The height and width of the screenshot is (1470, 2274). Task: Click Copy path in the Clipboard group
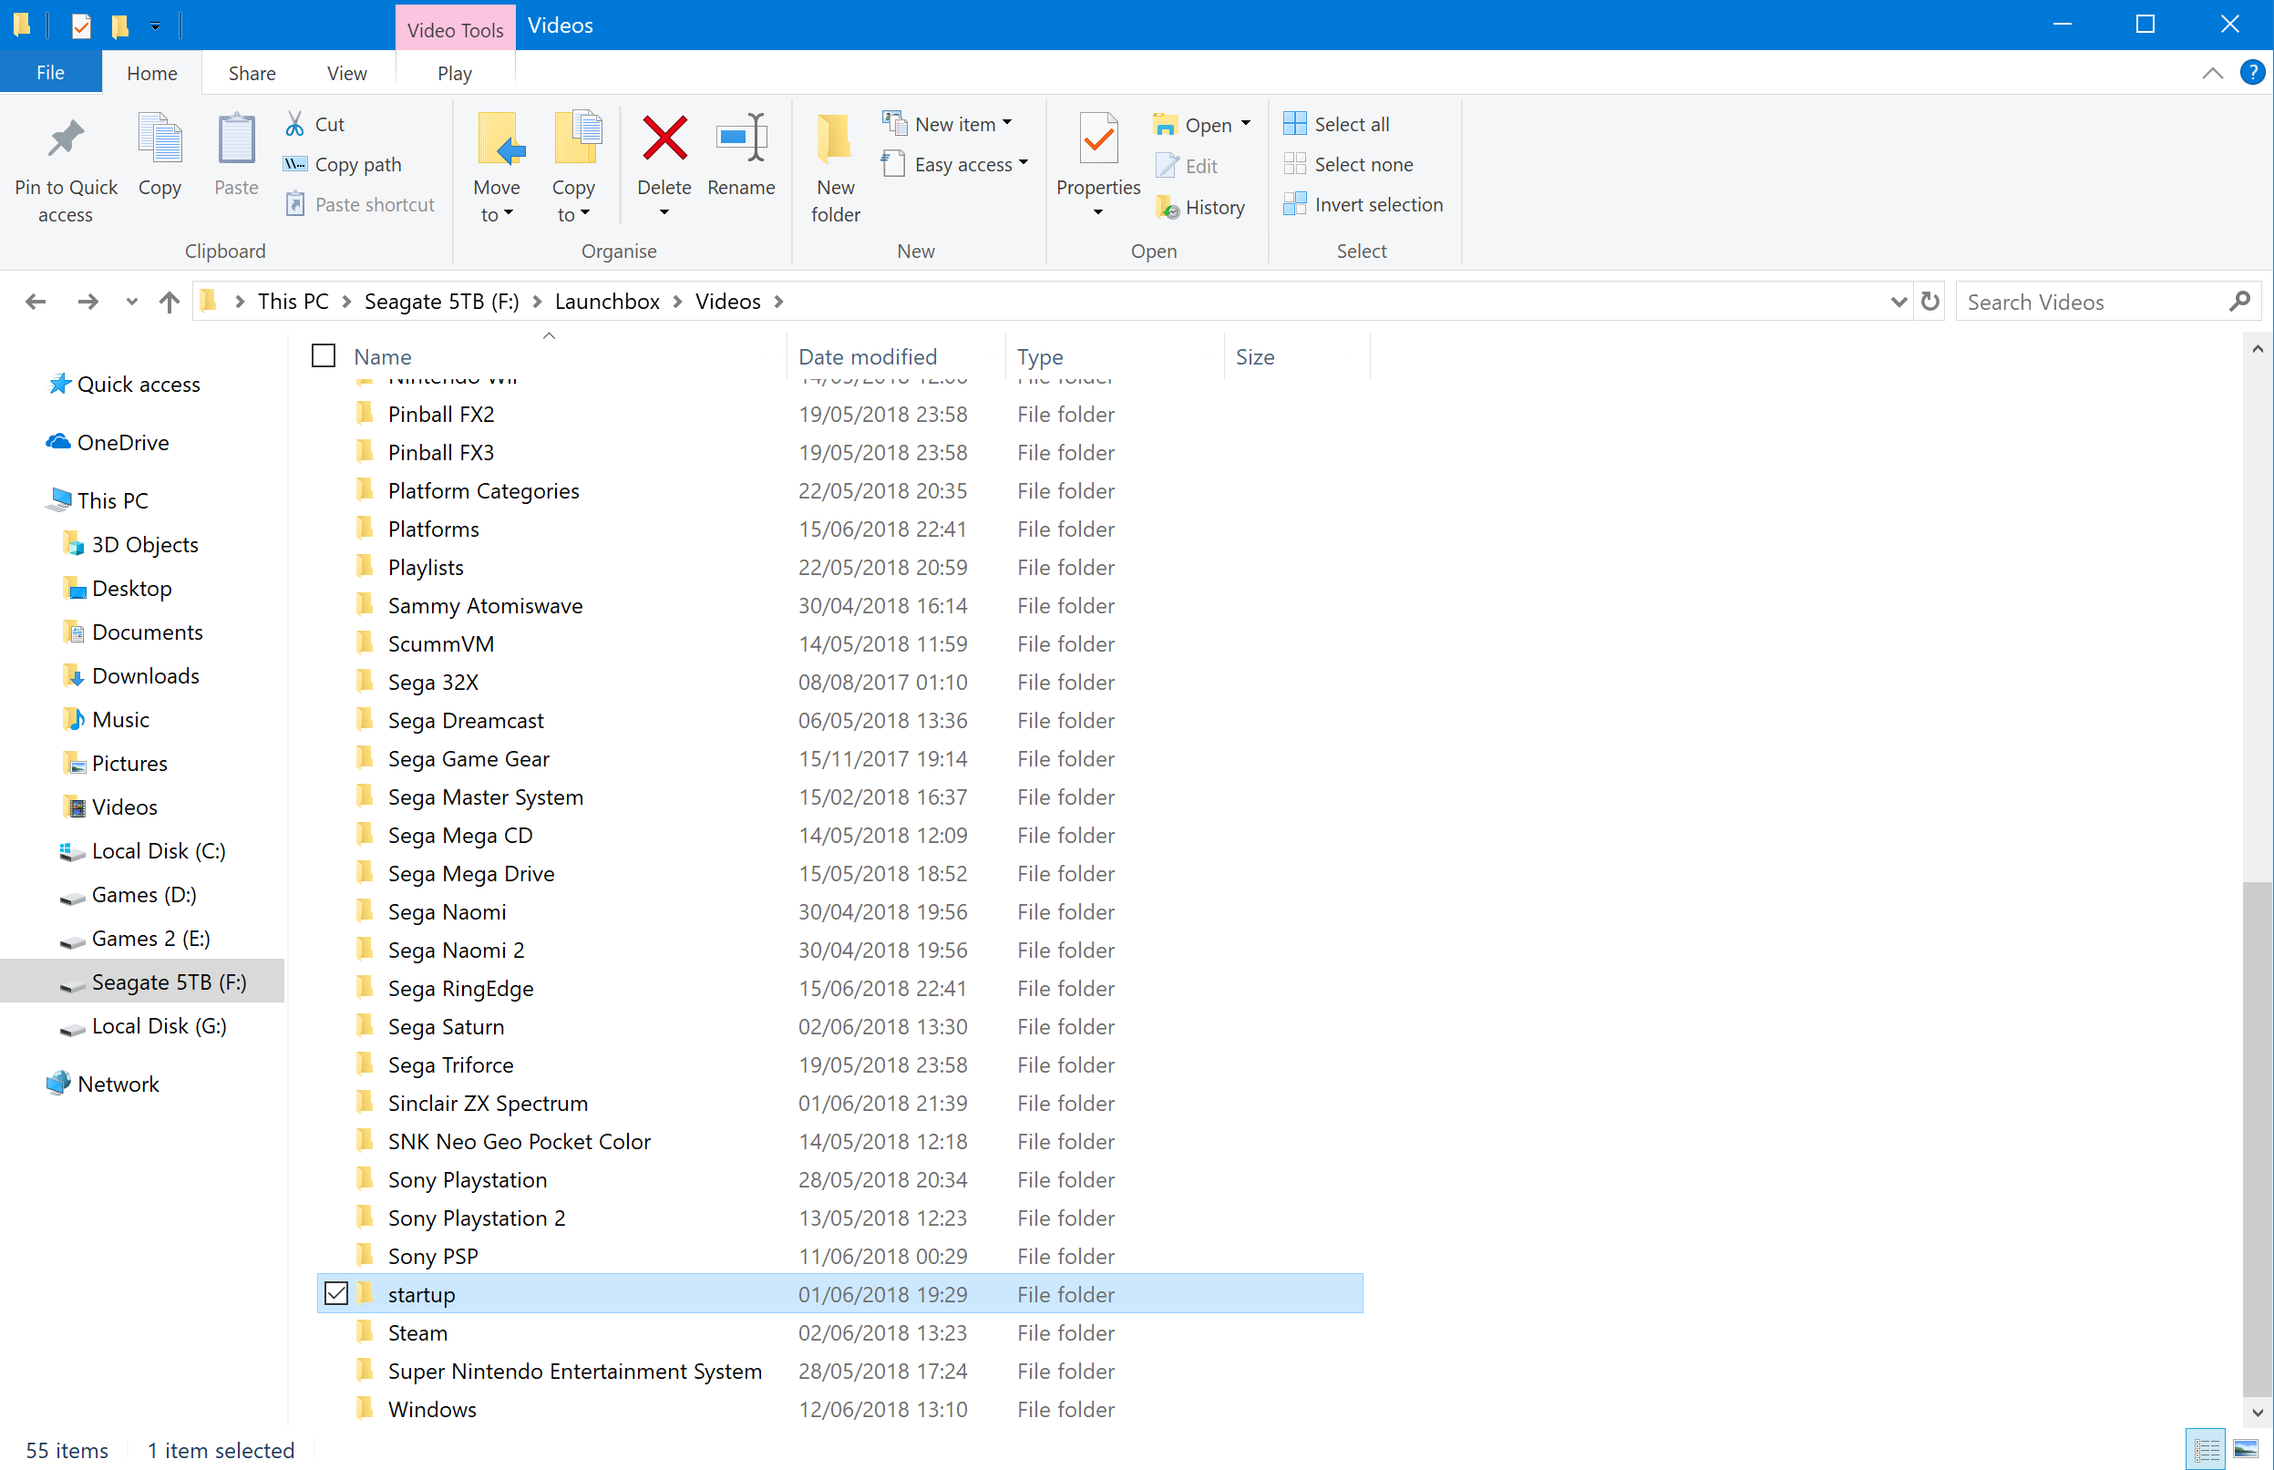coord(343,164)
